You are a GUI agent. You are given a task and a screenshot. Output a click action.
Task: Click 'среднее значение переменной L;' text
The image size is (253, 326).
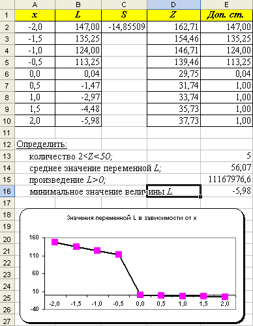(x=95, y=168)
